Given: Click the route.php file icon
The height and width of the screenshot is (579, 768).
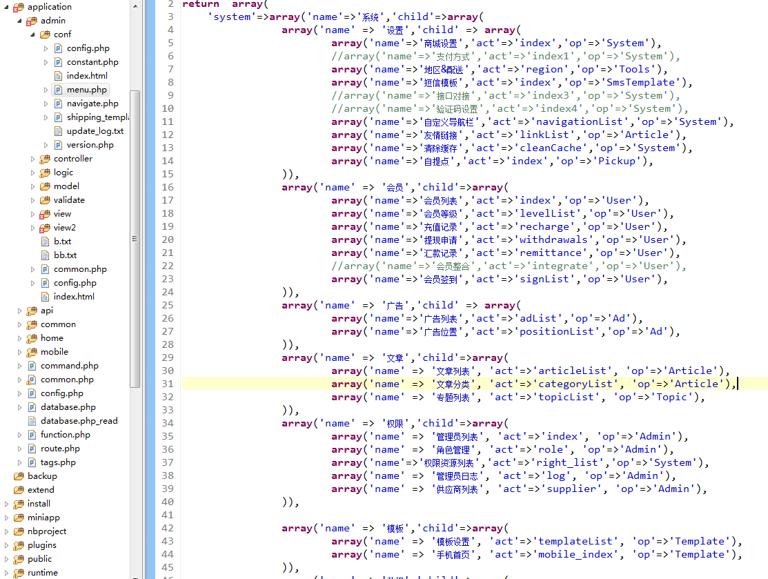Looking at the screenshot, I should click(x=32, y=449).
